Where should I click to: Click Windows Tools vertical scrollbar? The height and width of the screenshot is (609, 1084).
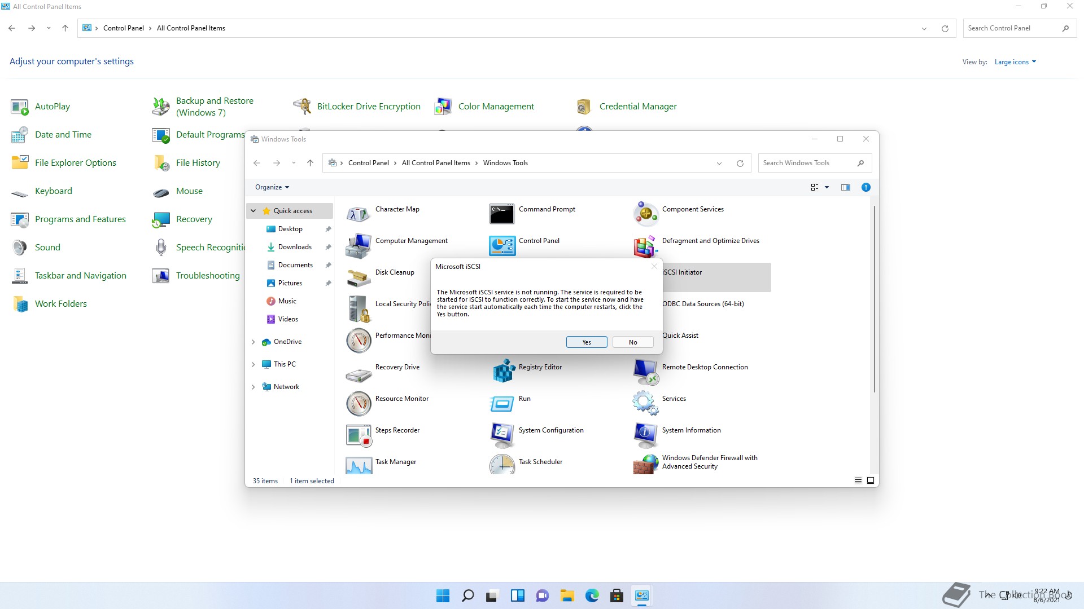click(x=874, y=299)
